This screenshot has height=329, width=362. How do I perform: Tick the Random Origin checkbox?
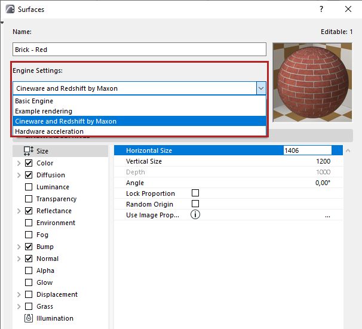pos(195,204)
